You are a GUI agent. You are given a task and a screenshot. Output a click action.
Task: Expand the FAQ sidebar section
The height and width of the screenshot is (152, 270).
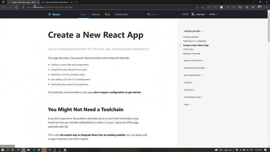(187, 104)
